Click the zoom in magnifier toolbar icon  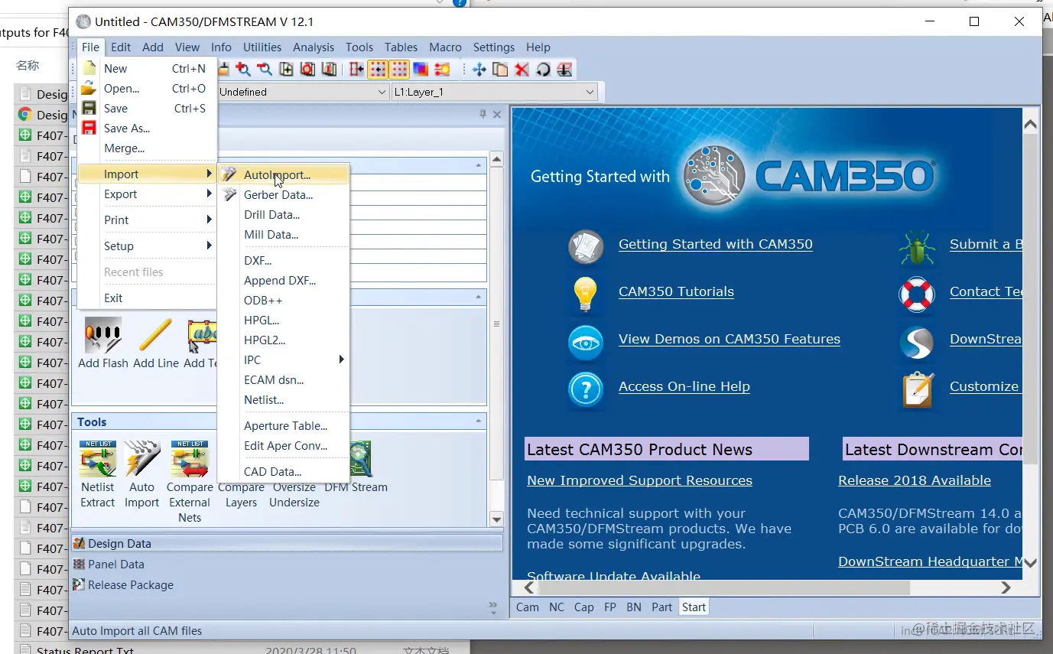coord(243,70)
